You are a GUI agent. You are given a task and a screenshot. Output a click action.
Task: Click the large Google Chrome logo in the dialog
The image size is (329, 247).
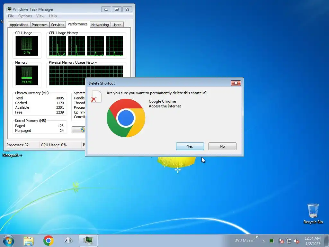pos(126,118)
